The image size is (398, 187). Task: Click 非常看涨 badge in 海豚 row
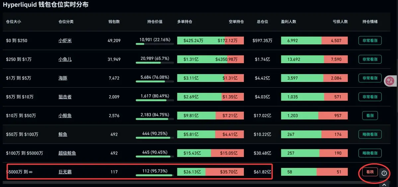pyautogui.click(x=370, y=78)
